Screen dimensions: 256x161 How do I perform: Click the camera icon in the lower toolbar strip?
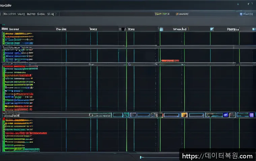click(156, 115)
